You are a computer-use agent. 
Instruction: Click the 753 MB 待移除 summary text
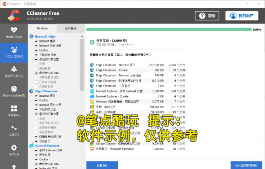pyautogui.click(x=115, y=44)
